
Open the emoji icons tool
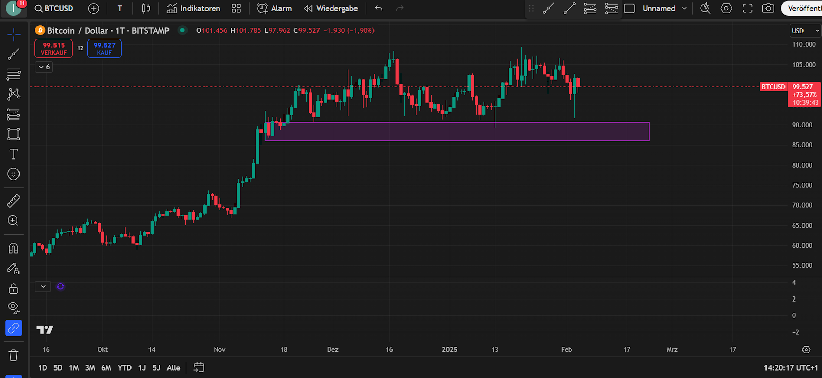point(13,174)
